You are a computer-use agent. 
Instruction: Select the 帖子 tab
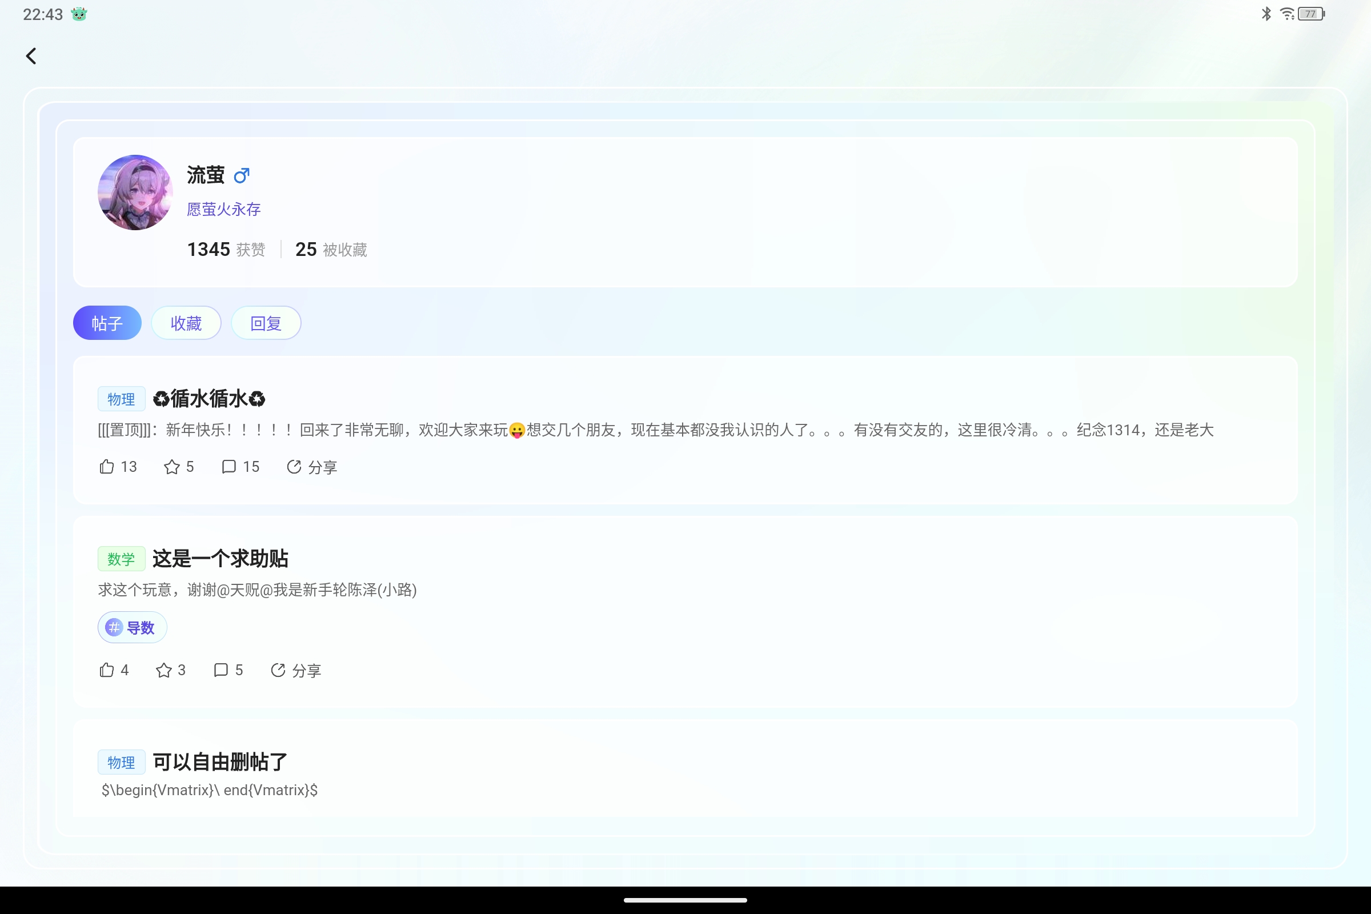click(x=107, y=322)
